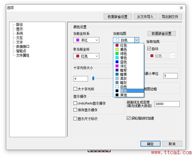Click 恢复缺省设置 in 颜色设置 group

(x=162, y=33)
